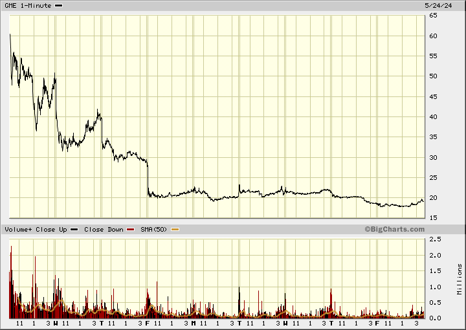Viewport: 466px width, 330px height.
Task: Click the 40 price axis label
Action: click(x=433, y=116)
